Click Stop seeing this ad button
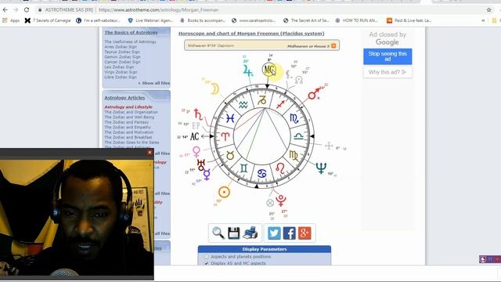This screenshot has height=282, width=501. tap(387, 56)
